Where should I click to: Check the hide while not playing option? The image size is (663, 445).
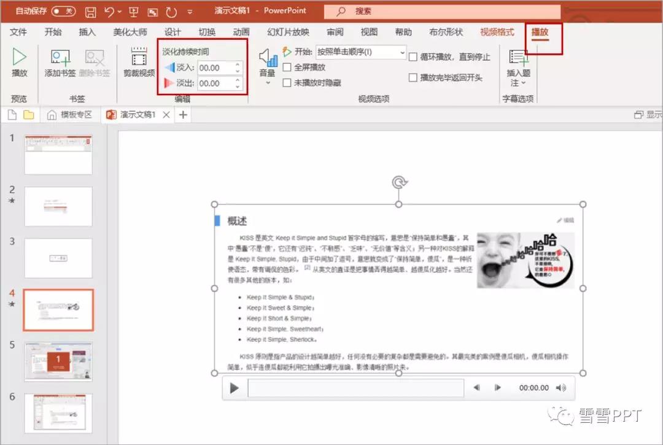(287, 83)
